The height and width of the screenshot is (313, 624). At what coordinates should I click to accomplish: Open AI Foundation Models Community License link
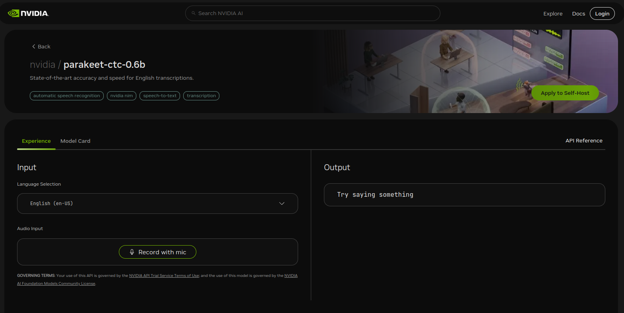pyautogui.click(x=56, y=284)
